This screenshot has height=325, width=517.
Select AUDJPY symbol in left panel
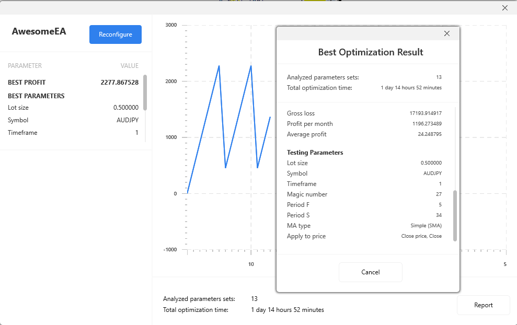click(127, 120)
